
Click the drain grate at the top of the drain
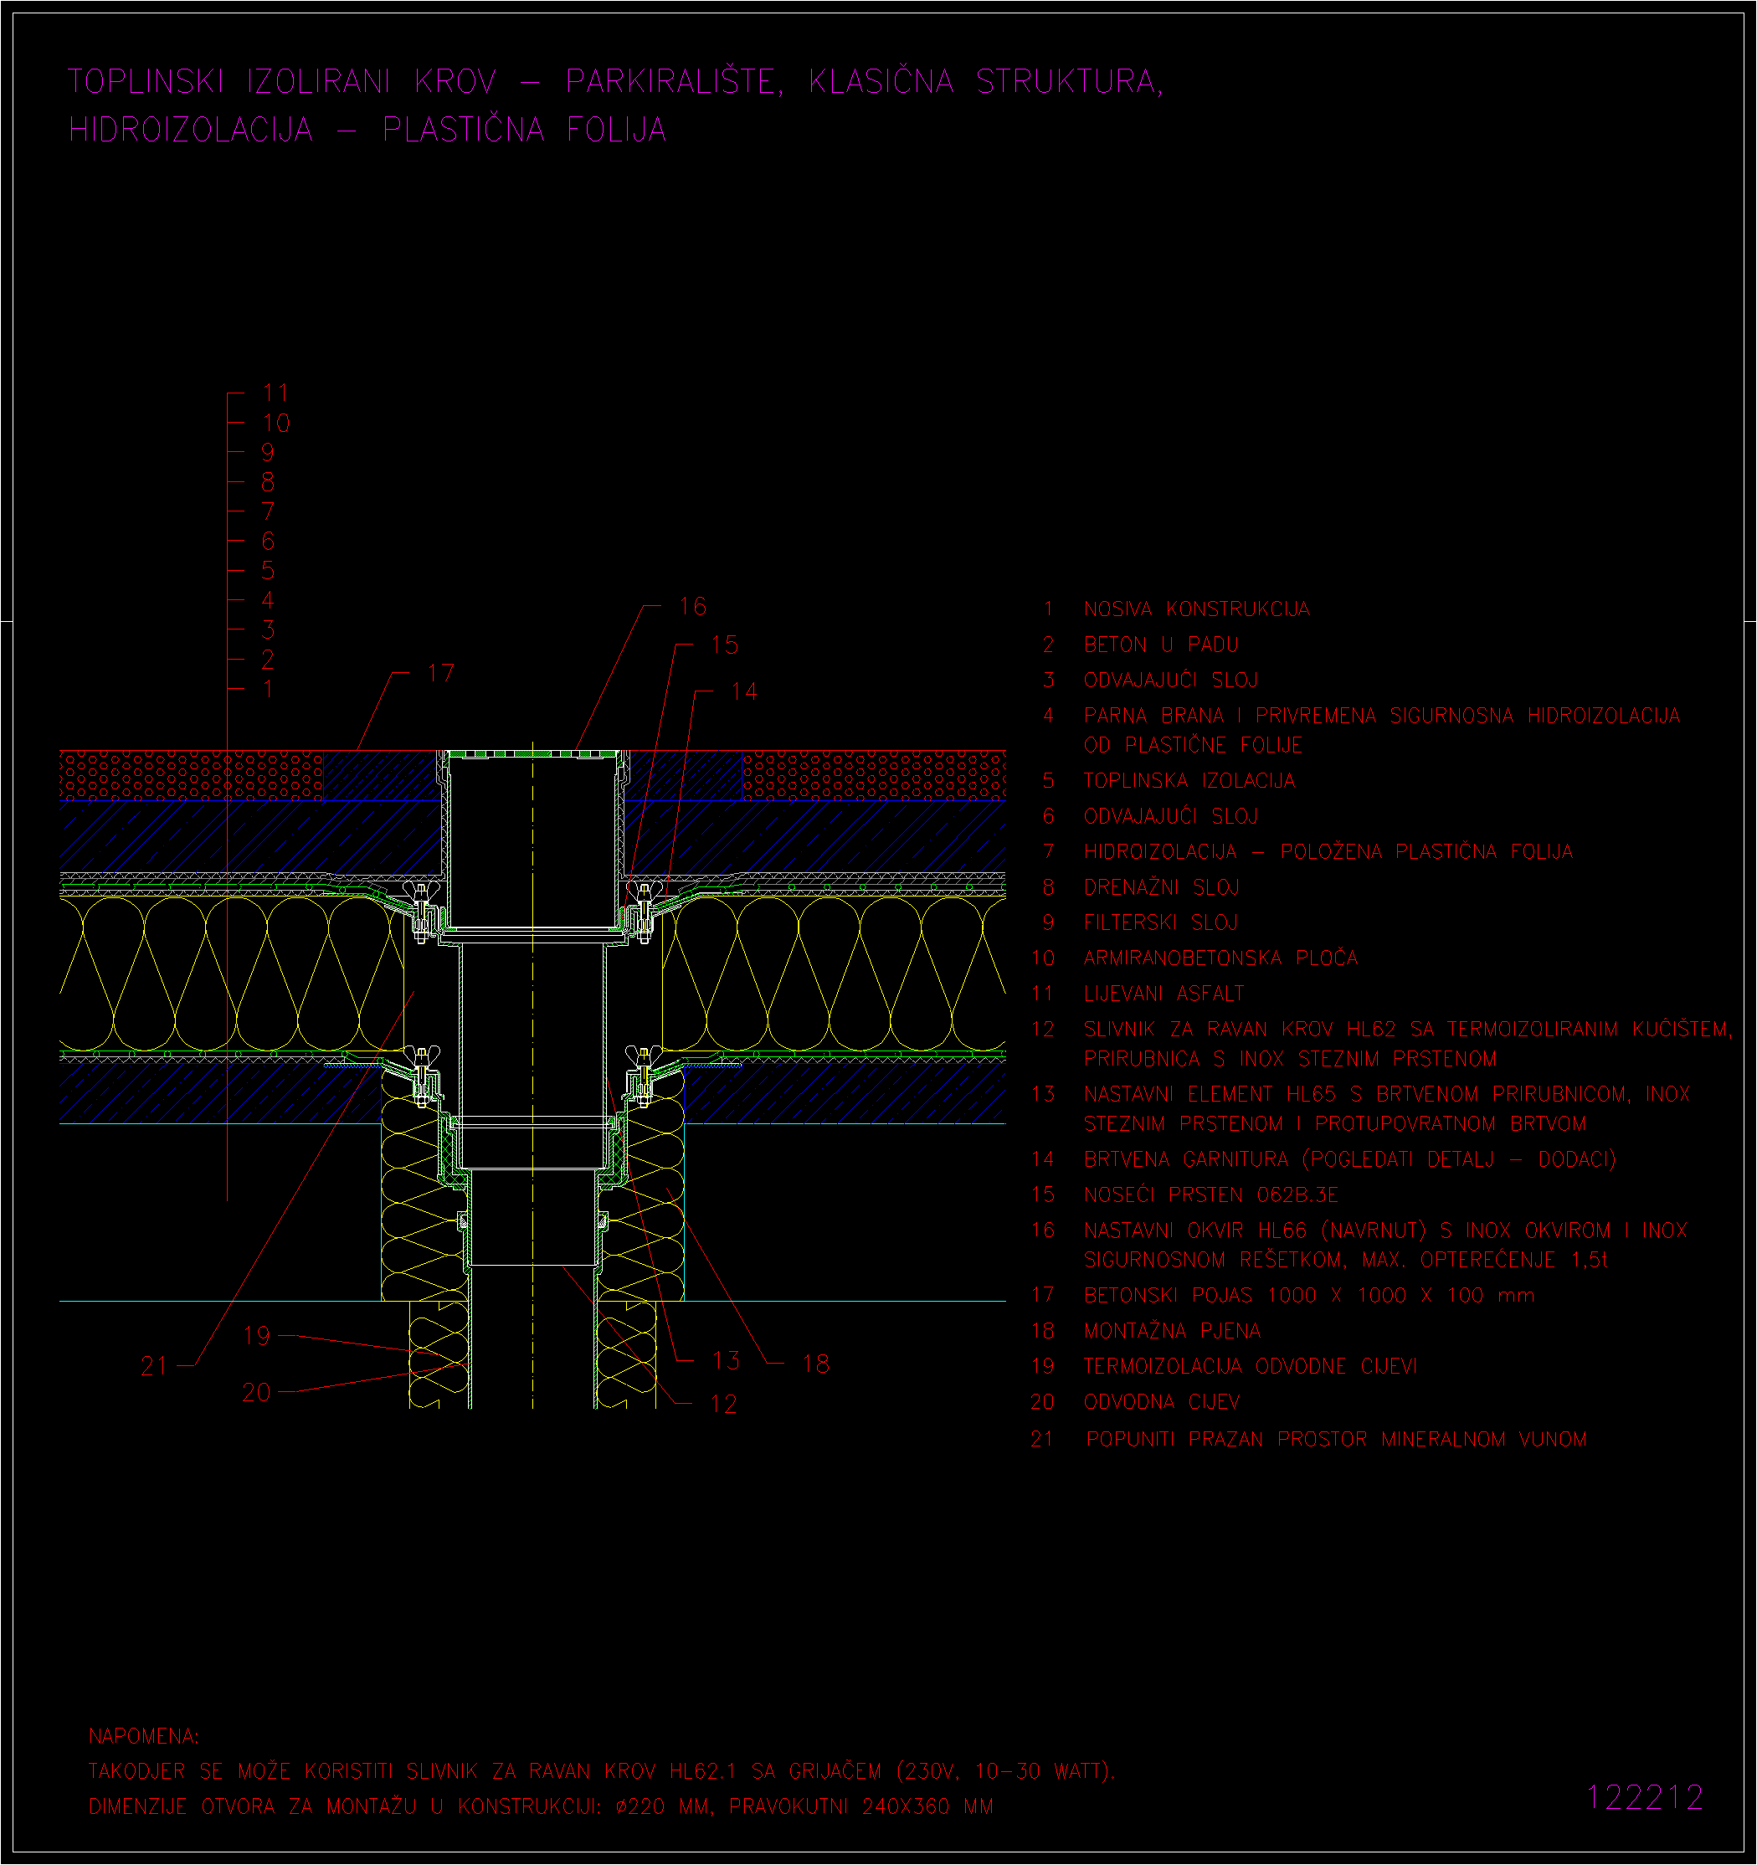(533, 753)
